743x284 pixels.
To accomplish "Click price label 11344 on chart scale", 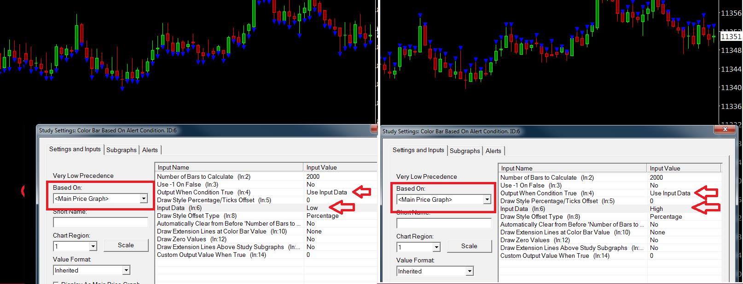I will point(731,69).
